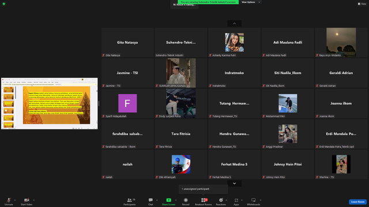The image size is (369, 207).
Task: Select Tara Fitrisia's video tile
Action: [x=180, y=134]
